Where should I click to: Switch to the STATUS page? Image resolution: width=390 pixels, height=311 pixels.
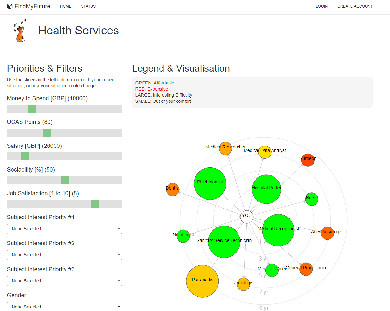click(88, 6)
